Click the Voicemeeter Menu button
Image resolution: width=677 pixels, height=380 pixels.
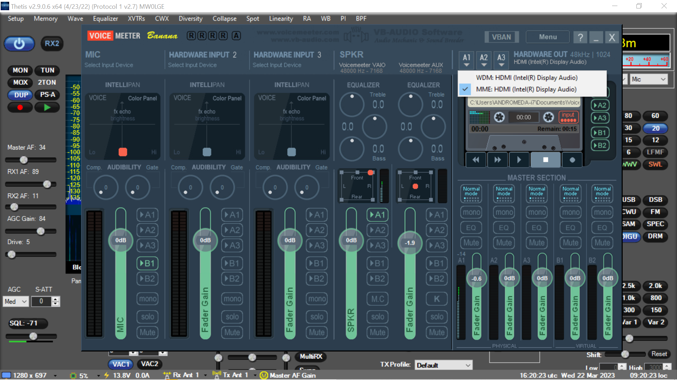coord(548,37)
